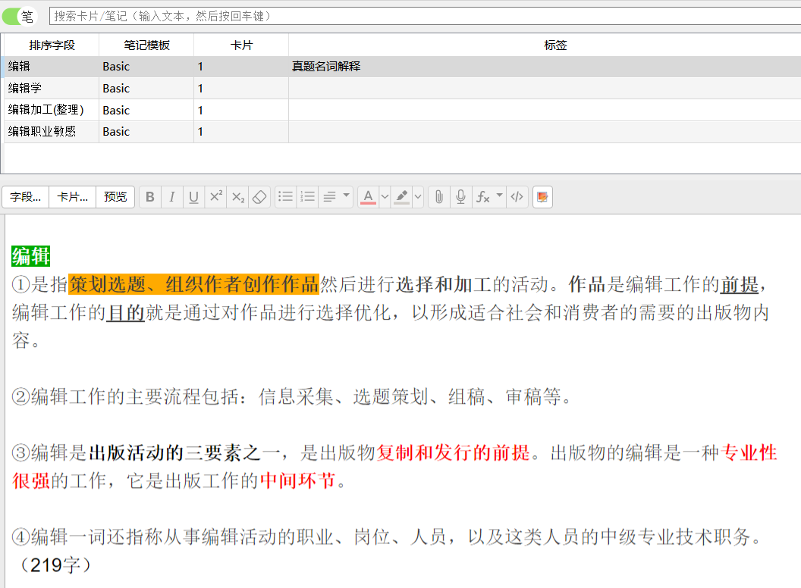Sort by 标签 column header
The height and width of the screenshot is (588, 801).
555,45
